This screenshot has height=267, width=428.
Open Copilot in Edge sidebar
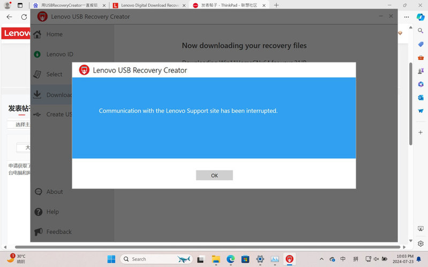pyautogui.click(x=421, y=17)
